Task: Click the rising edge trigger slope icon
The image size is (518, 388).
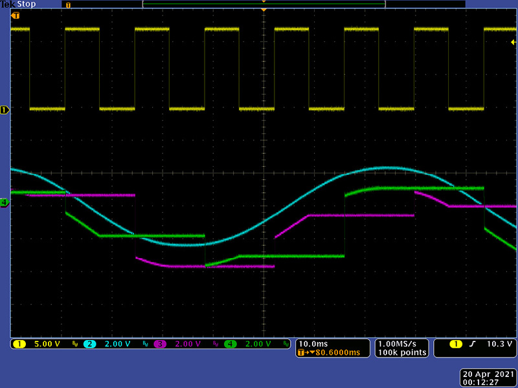Action: tap(475, 344)
